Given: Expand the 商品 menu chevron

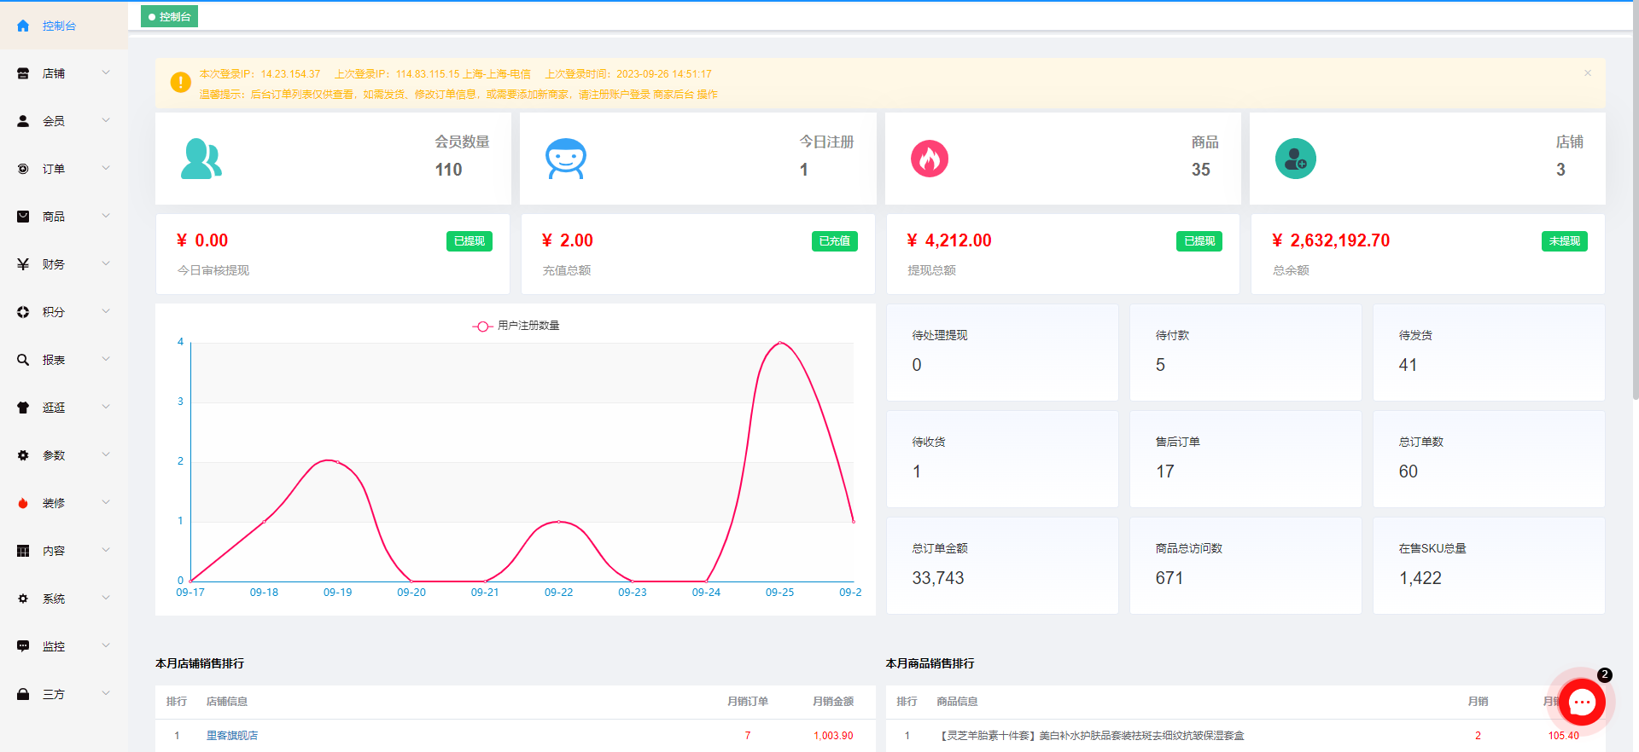Looking at the screenshot, I should click(106, 216).
